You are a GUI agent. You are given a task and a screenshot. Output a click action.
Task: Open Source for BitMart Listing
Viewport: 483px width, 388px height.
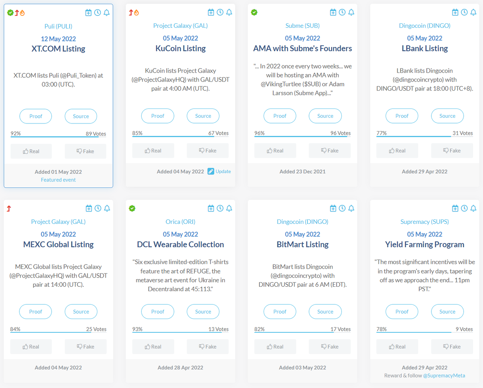pyautogui.click(x=325, y=312)
